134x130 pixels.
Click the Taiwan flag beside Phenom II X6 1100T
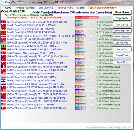3,63
